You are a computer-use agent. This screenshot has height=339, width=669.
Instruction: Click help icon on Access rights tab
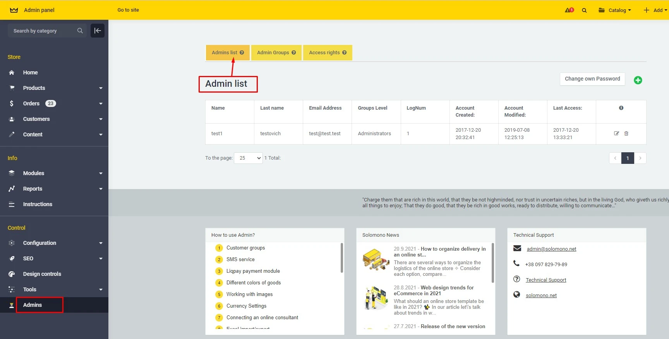click(344, 53)
